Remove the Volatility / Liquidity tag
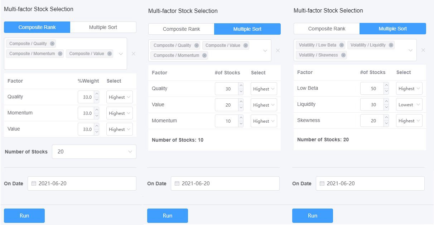434x225 pixels. pyautogui.click(x=391, y=45)
